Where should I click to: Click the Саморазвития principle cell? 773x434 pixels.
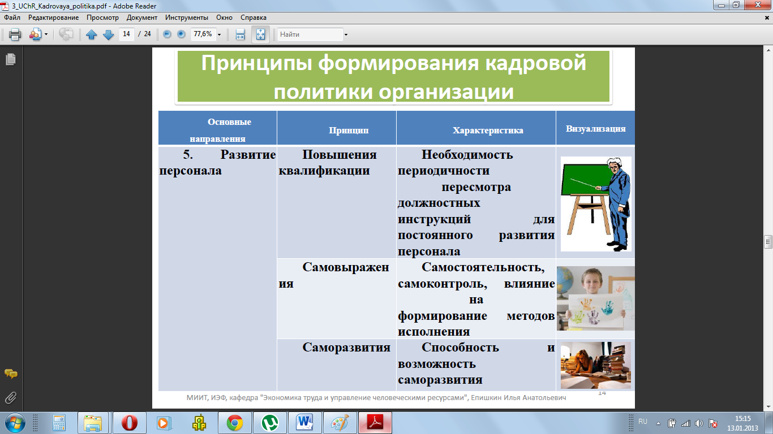click(x=337, y=364)
